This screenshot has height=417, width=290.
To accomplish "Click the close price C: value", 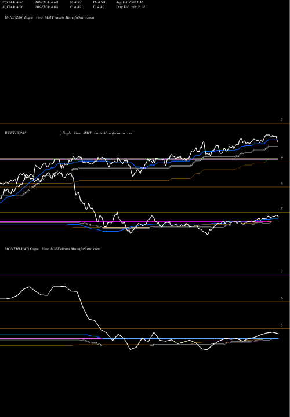I will coord(75,7).
